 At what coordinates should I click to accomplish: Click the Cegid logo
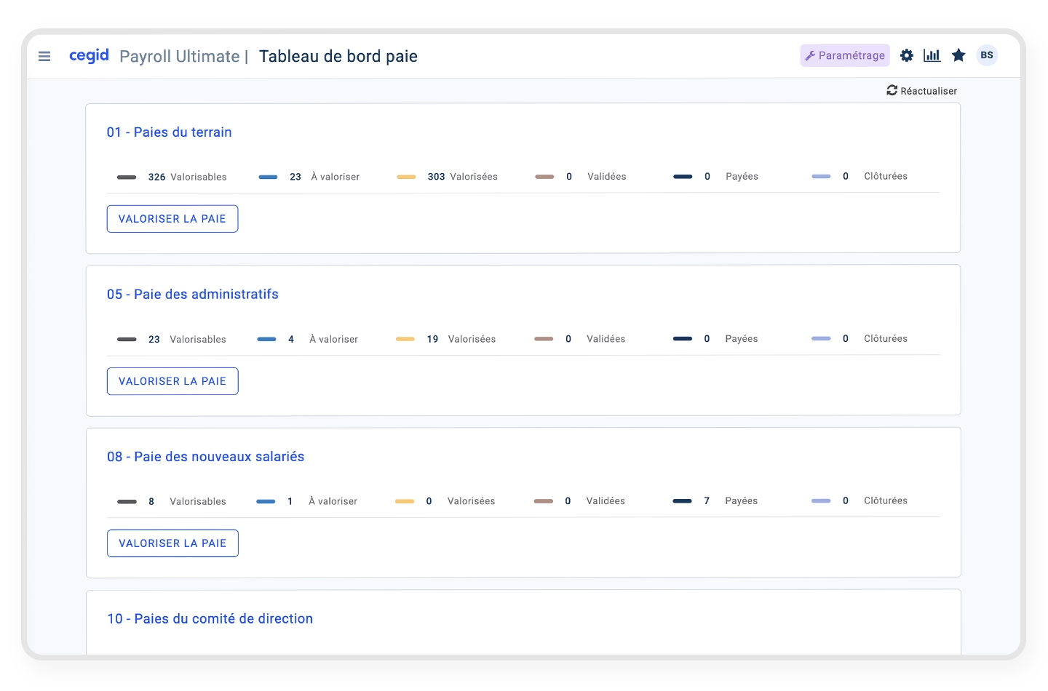pos(89,55)
